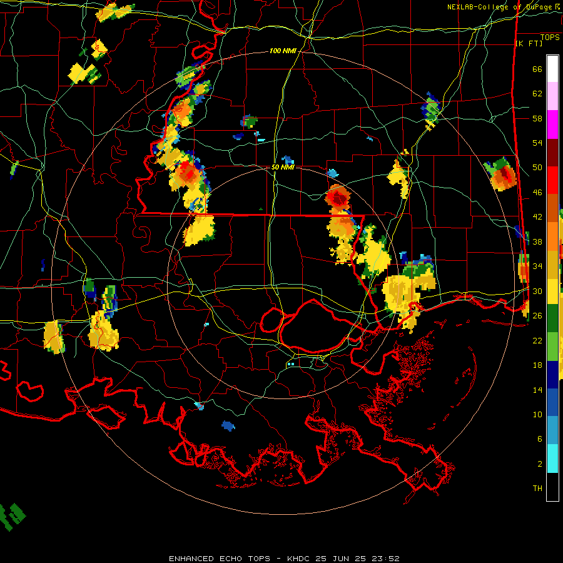Click legend value 14
563x563 pixels.
click(537, 390)
